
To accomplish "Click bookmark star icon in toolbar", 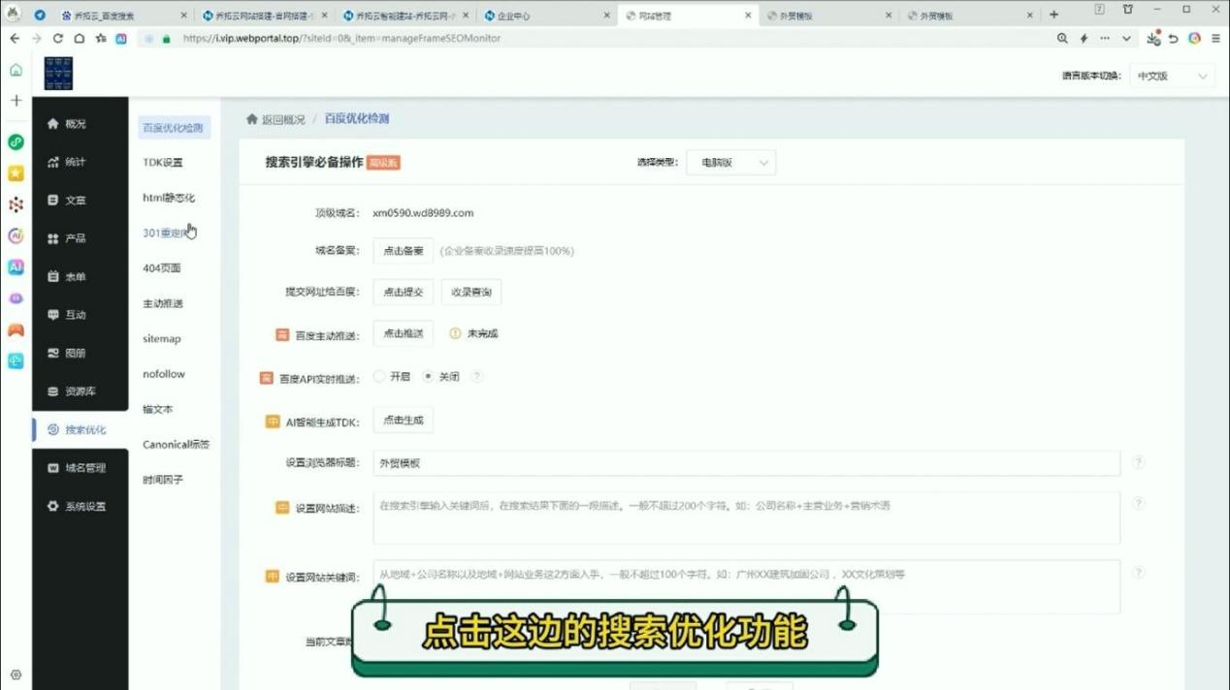I will pos(100,39).
